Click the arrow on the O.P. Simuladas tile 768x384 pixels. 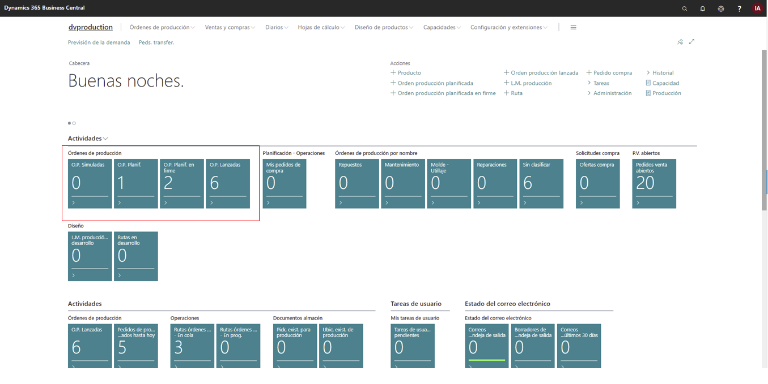(74, 202)
